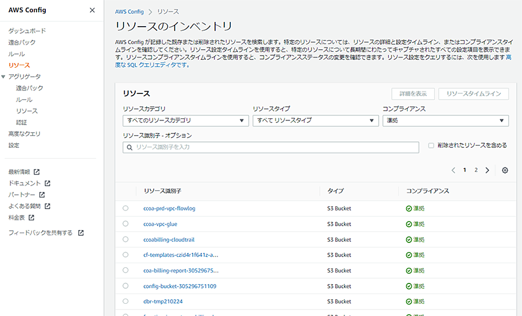522x316 pixels.
Task: Click external link icon beside 最新情報
Action: coord(37,172)
